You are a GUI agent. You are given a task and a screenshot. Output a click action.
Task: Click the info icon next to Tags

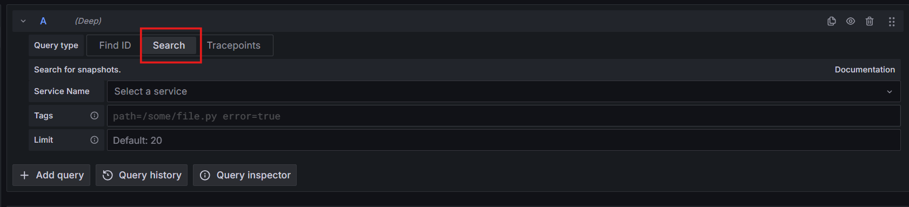click(95, 116)
